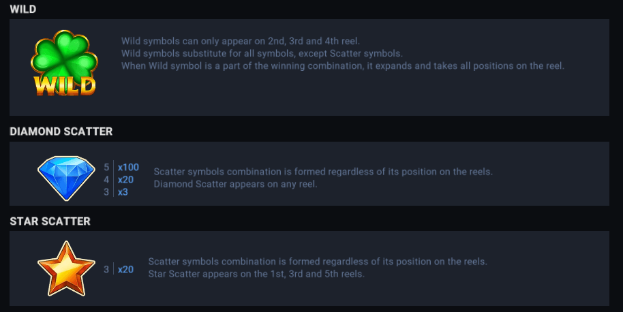Click the Star Scatter combination rule text
Viewport: 623px width, 312px height.
tap(318, 261)
